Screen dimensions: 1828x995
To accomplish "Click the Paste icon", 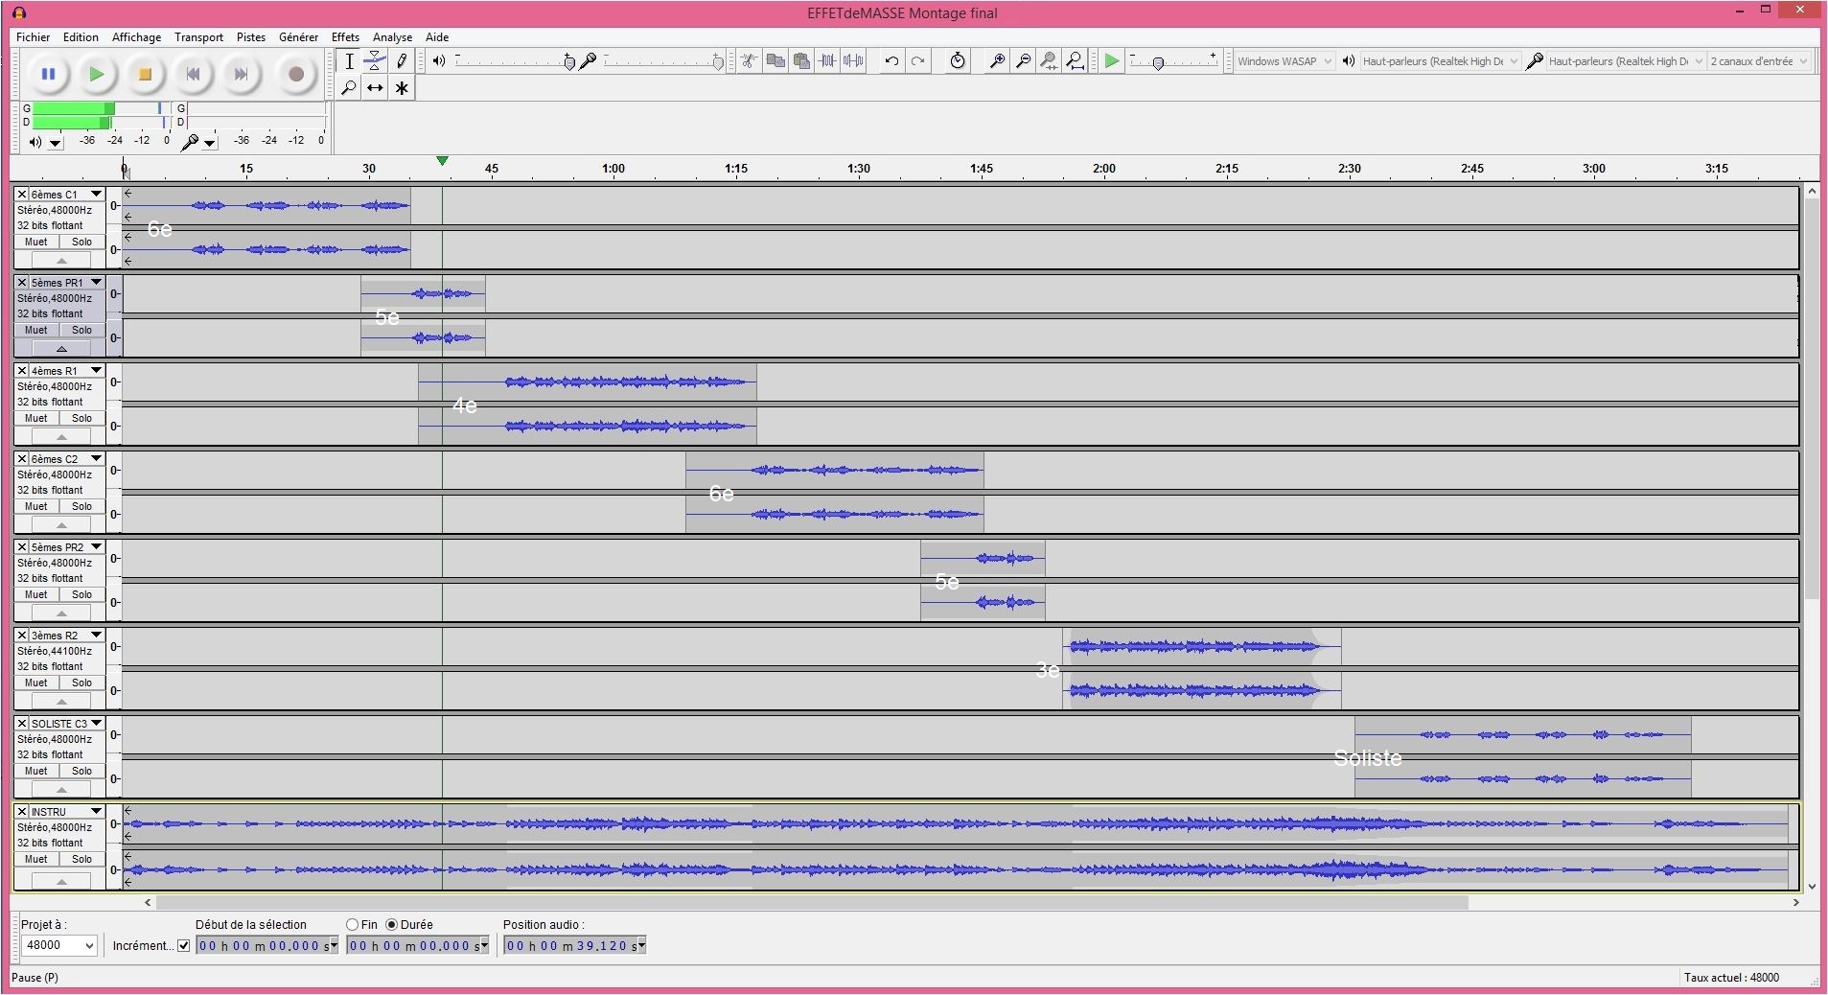I will (801, 61).
